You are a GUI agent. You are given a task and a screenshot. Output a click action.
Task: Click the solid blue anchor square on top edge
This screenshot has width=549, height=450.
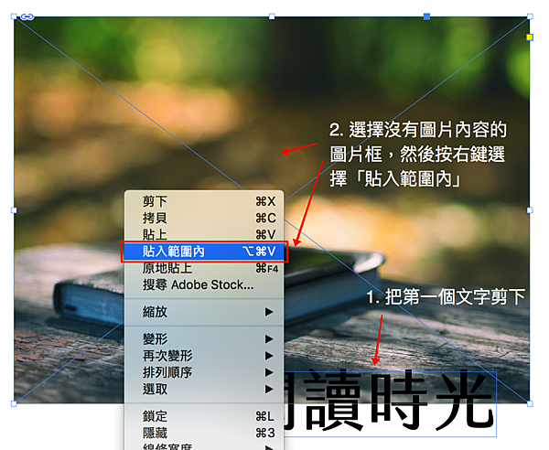[x=426, y=16]
